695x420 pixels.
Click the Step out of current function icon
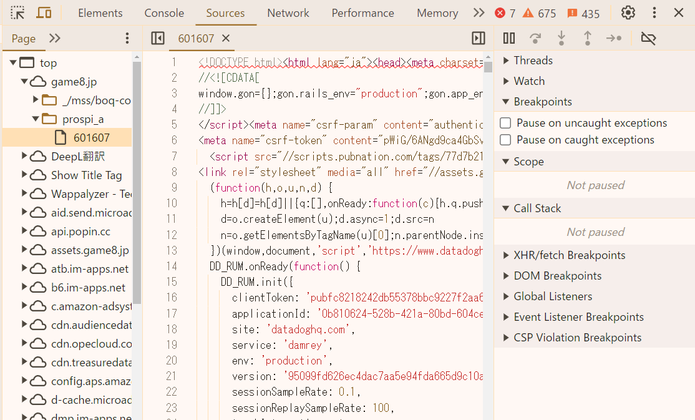pos(587,38)
